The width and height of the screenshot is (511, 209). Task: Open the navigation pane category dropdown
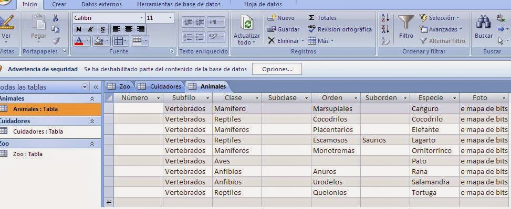pos(85,87)
